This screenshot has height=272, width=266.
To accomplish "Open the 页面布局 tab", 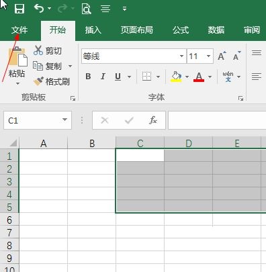I will point(137,30).
